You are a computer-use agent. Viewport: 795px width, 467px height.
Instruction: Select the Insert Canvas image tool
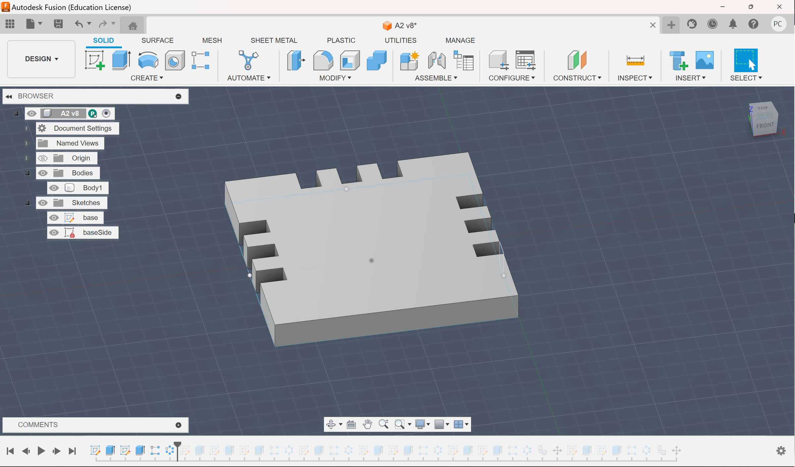pos(705,60)
